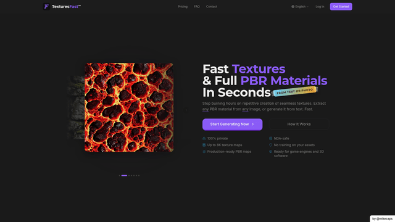This screenshot has width=395, height=222.
Task: Select the active purple carousel indicator
Action: point(124,175)
